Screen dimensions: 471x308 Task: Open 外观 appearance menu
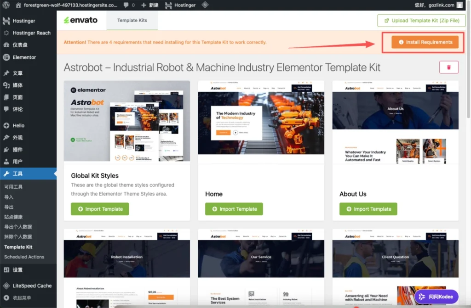pos(28,137)
